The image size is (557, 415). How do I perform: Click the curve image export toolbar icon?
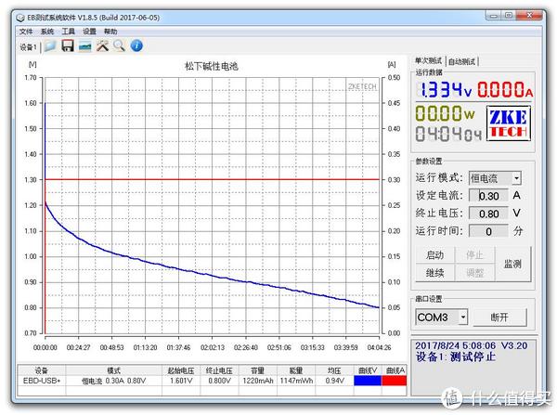[x=84, y=46]
